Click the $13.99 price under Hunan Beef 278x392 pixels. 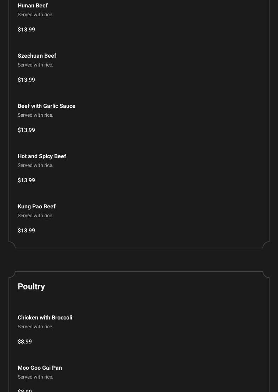pyautogui.click(x=26, y=30)
